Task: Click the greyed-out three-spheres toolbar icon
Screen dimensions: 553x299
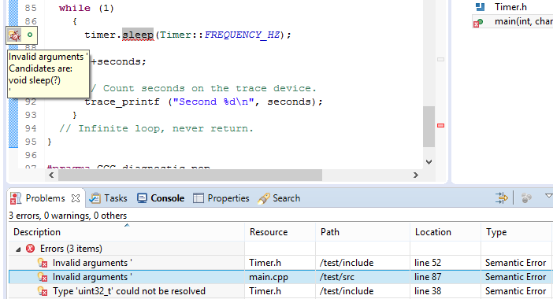Action: (x=526, y=198)
